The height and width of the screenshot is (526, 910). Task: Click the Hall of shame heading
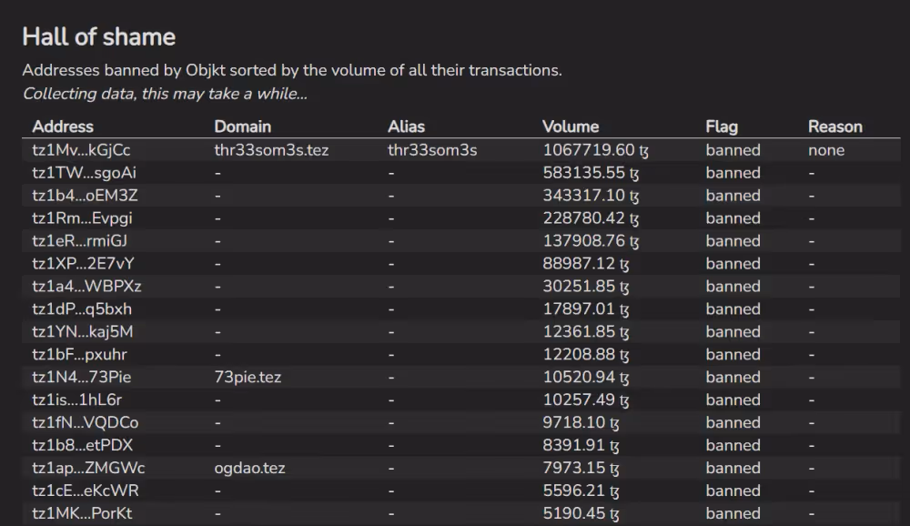[x=98, y=37]
